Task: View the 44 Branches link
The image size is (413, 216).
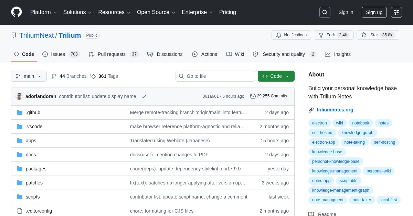Action: tap(69, 76)
